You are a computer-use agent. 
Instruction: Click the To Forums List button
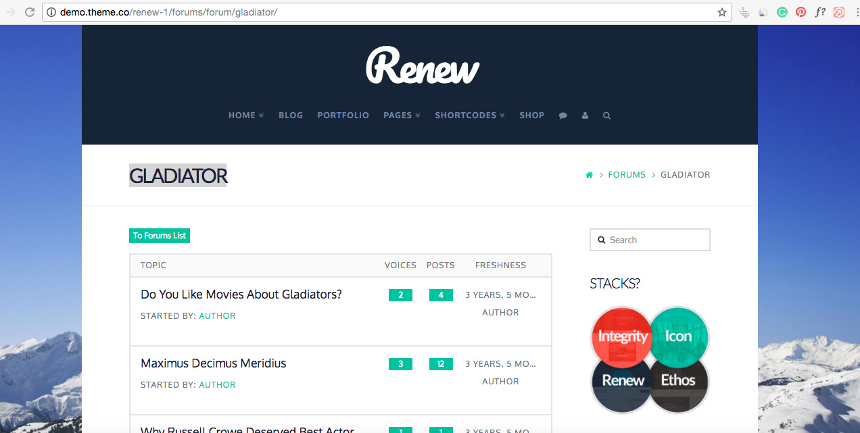[x=160, y=236]
